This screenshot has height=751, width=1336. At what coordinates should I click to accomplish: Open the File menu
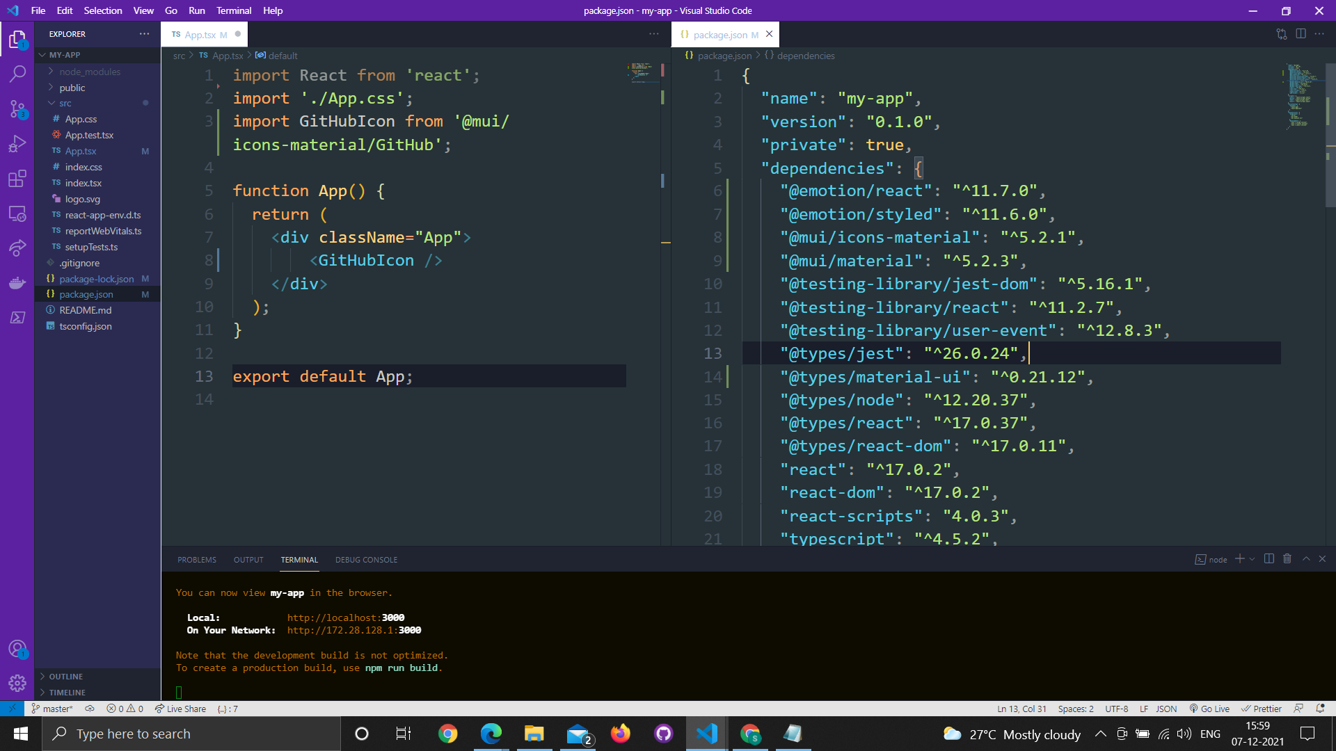[38, 10]
